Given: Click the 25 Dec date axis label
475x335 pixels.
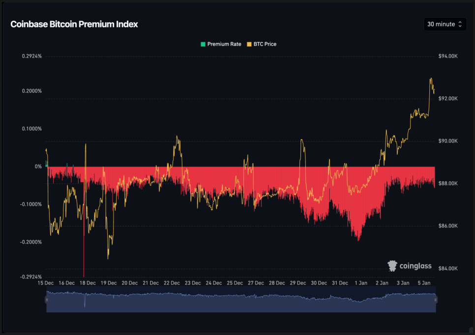Looking at the screenshot, I should pyautogui.click(x=235, y=283).
